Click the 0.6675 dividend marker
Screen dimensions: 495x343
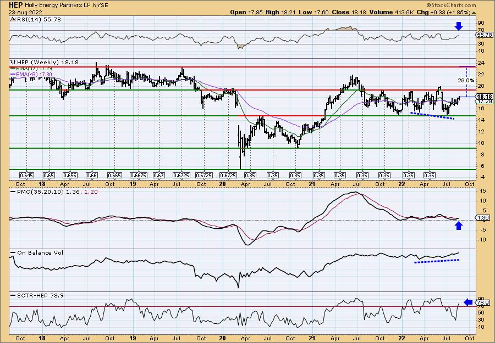pos(138,175)
